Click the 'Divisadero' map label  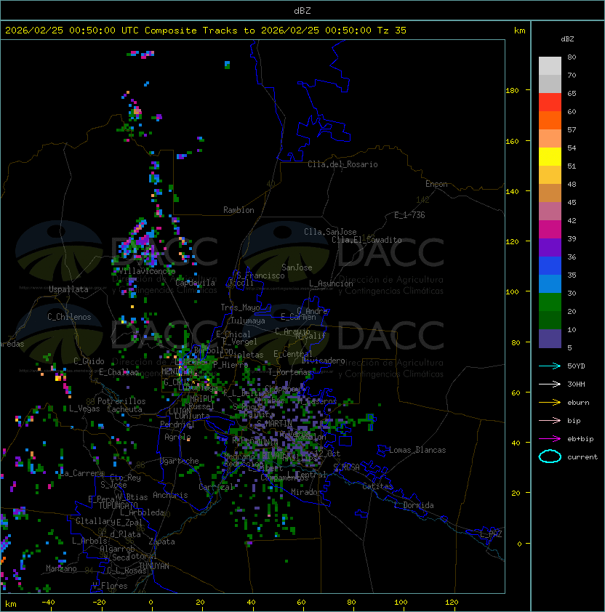[x=323, y=361]
